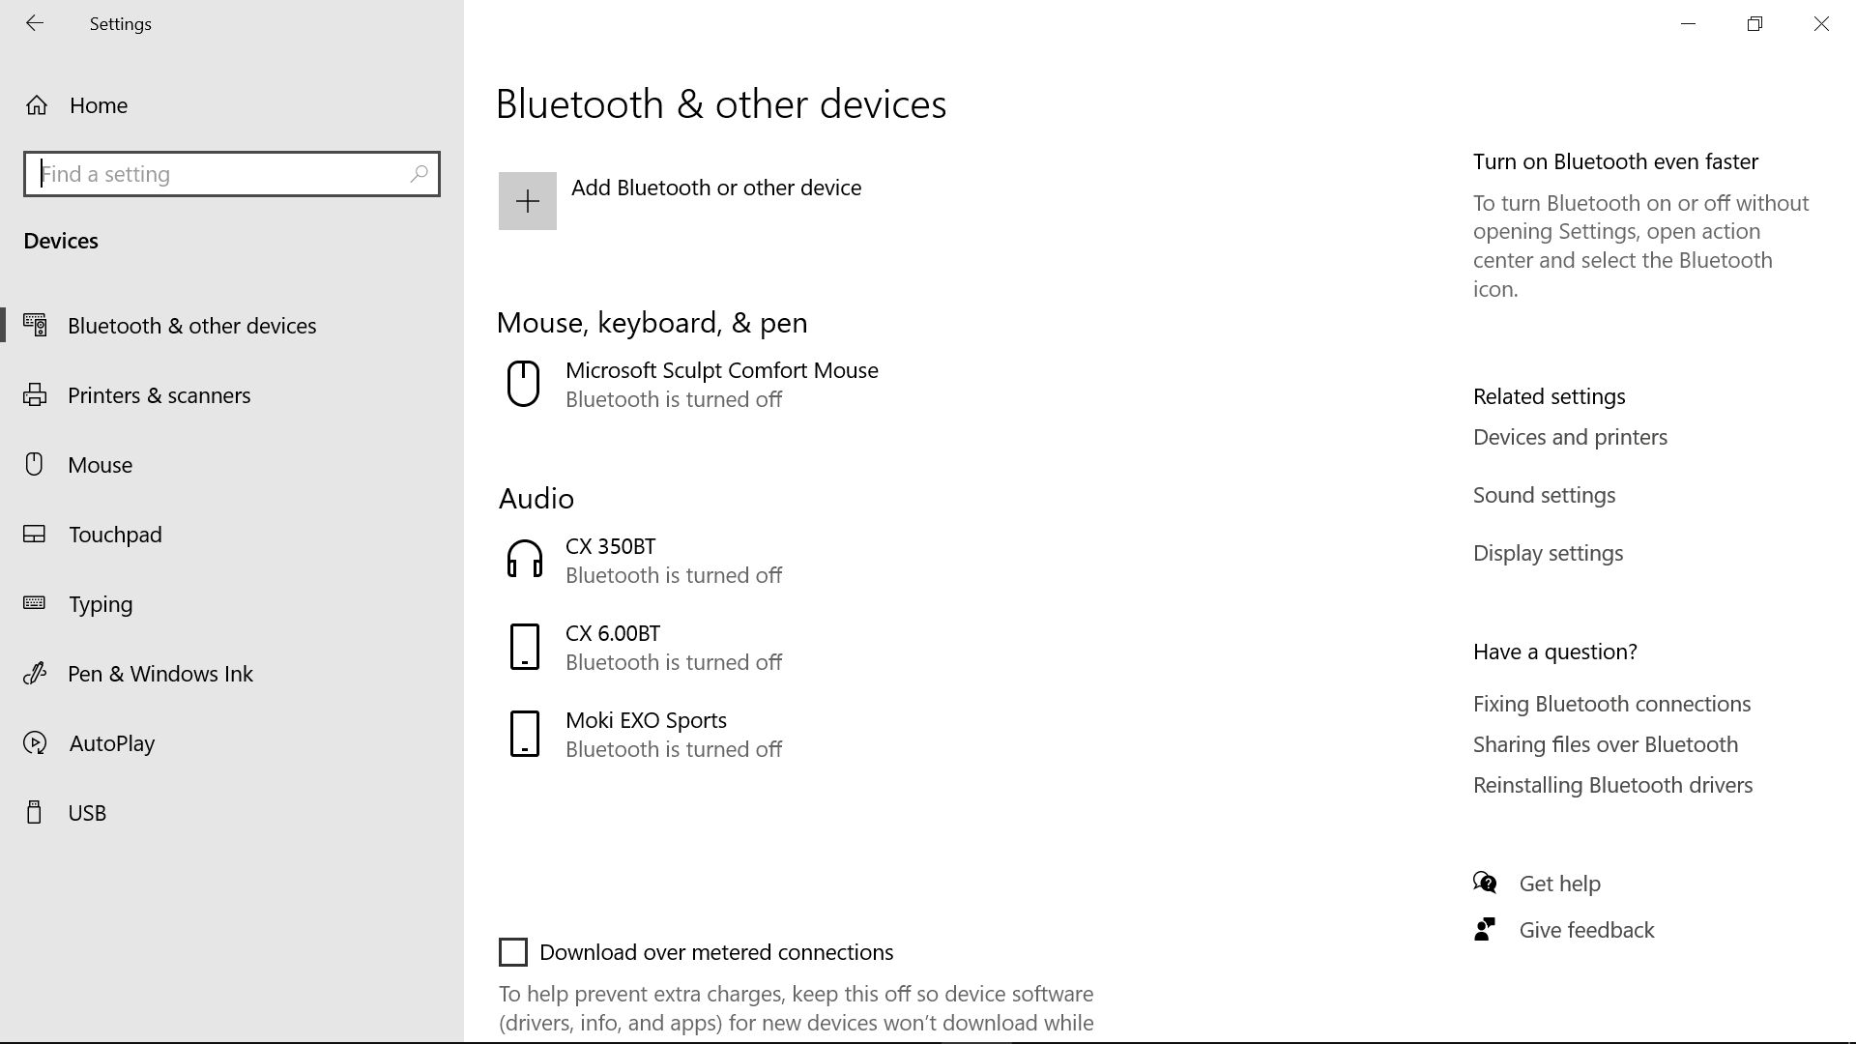Click the back arrow at top left

point(35,23)
